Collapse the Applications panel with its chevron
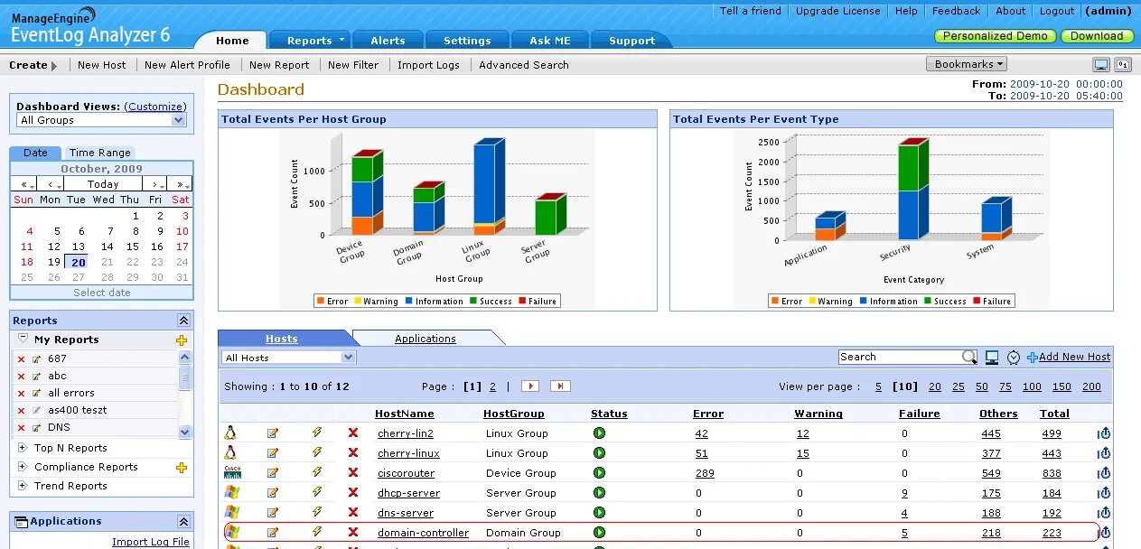Image resolution: width=1141 pixels, height=549 pixels. point(183,522)
